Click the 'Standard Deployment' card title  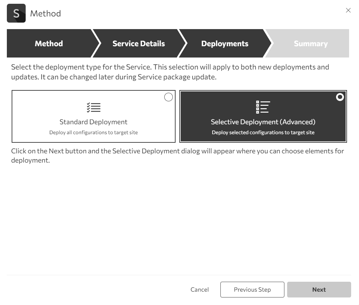93,122
